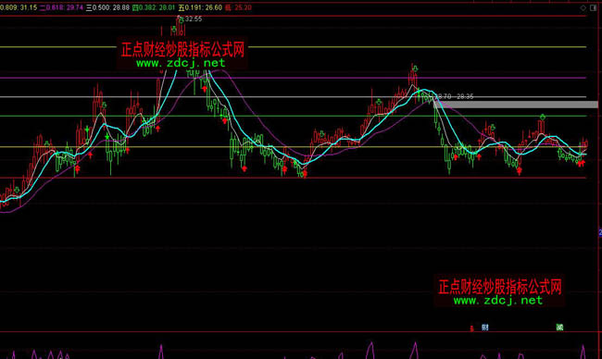602x359 pixels.
Task: Click the 0.809: 31.15 legend value
Action: [19, 7]
